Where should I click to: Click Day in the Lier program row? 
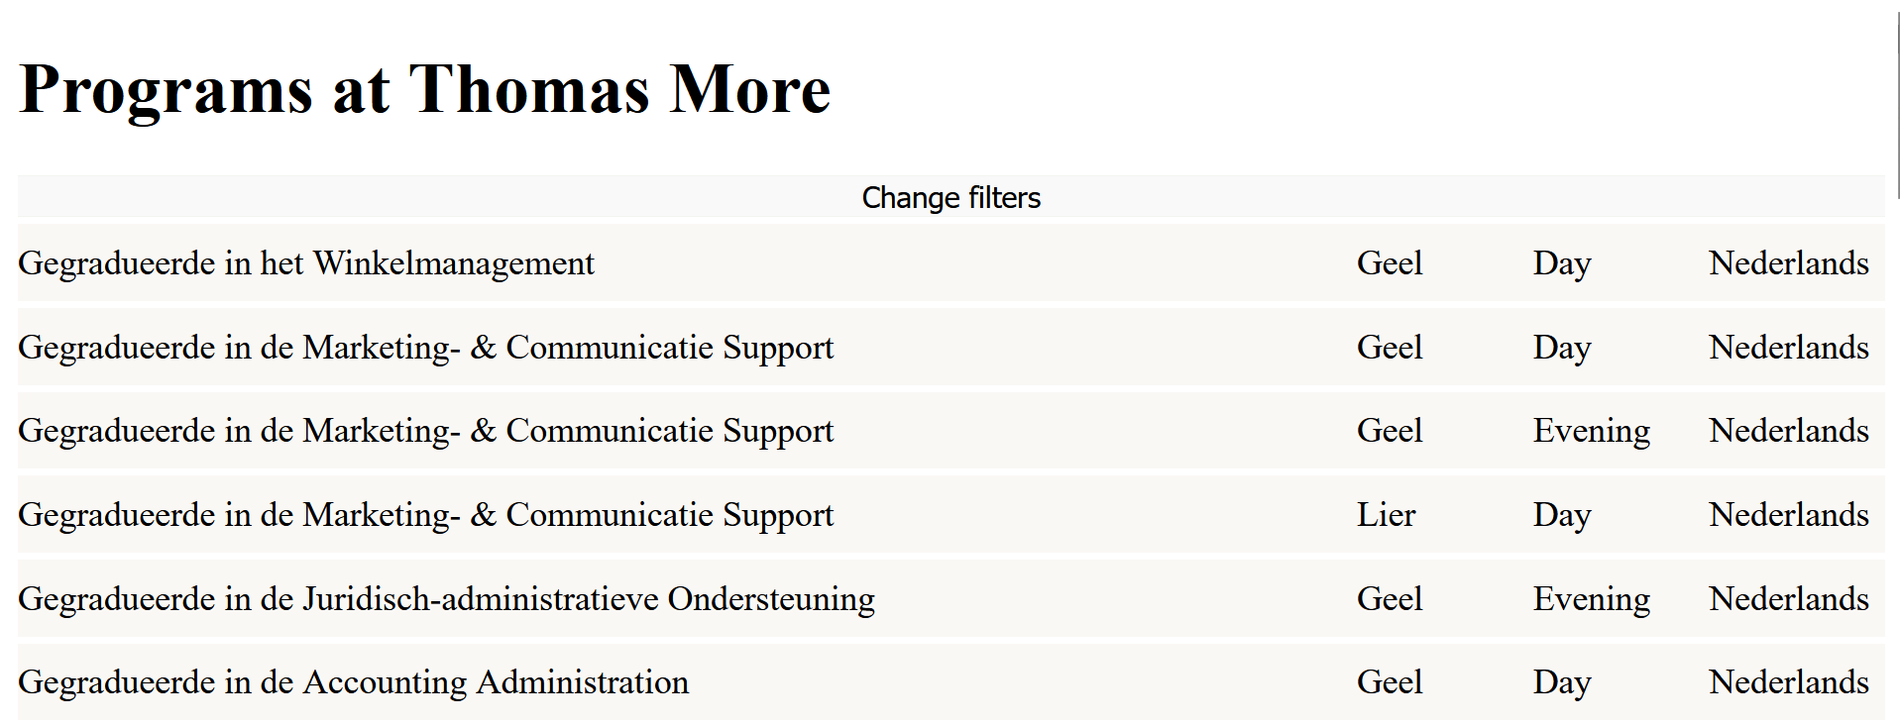tap(1561, 515)
